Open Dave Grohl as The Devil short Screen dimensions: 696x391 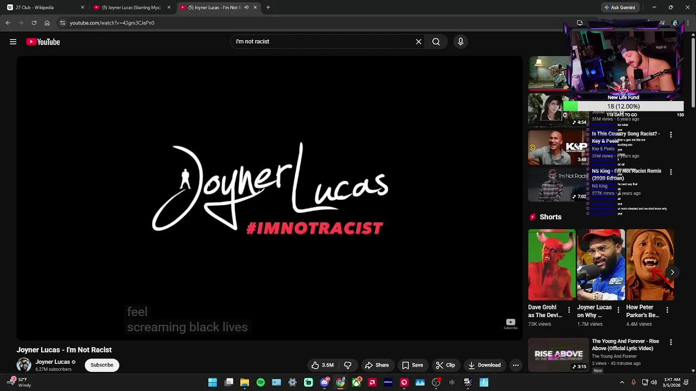[551, 265]
